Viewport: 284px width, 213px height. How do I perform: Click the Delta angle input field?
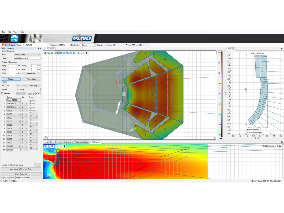(38, 94)
